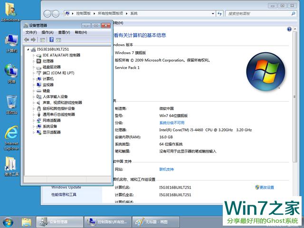Switch to 无标题 - 画图 taskbar button
The width and height of the screenshot is (304, 228).
pyautogui.click(x=156, y=222)
